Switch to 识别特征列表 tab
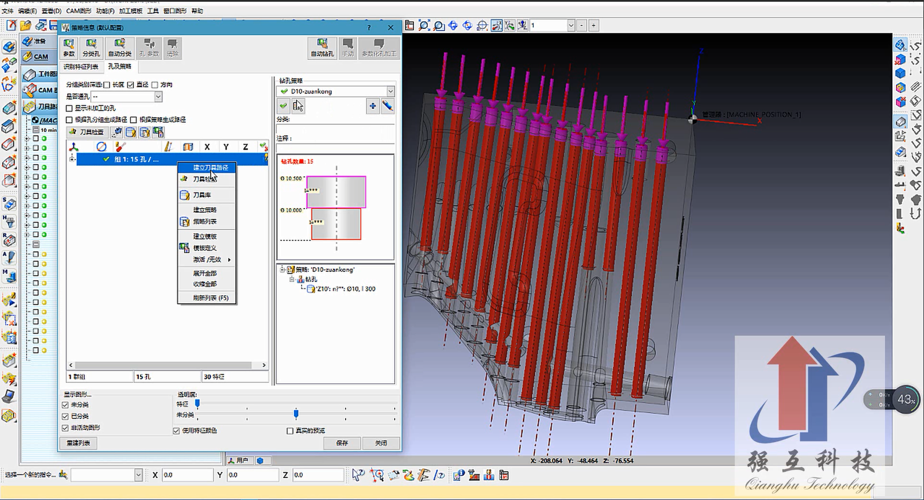The image size is (924, 500). click(80, 67)
